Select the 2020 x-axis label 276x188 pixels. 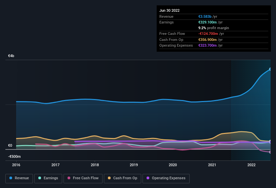pyautogui.click(x=173, y=165)
